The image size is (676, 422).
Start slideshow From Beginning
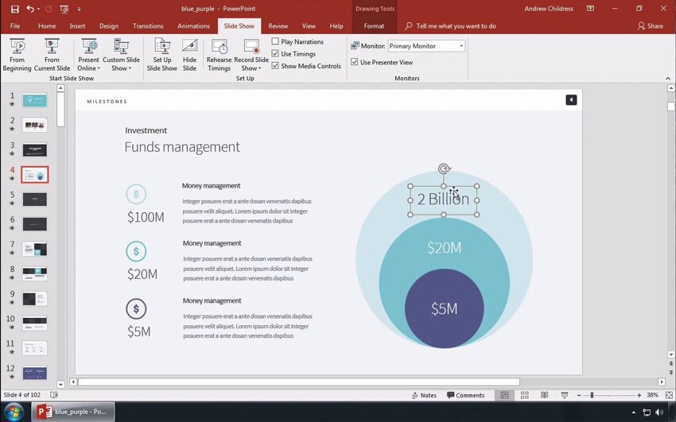tap(17, 54)
